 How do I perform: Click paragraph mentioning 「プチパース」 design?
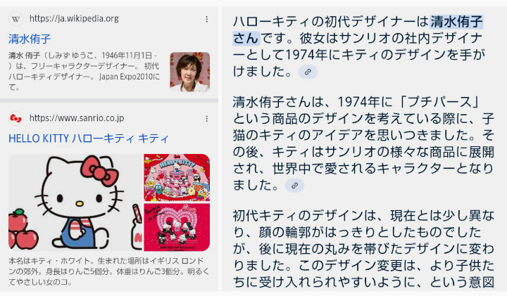click(x=363, y=143)
